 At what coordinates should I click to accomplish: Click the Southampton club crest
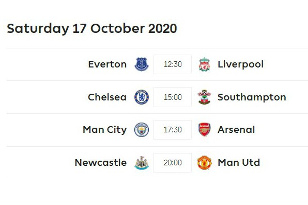pos(204,97)
